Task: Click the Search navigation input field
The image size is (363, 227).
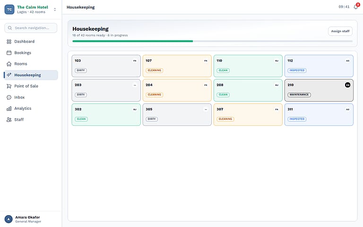Action: [31, 28]
